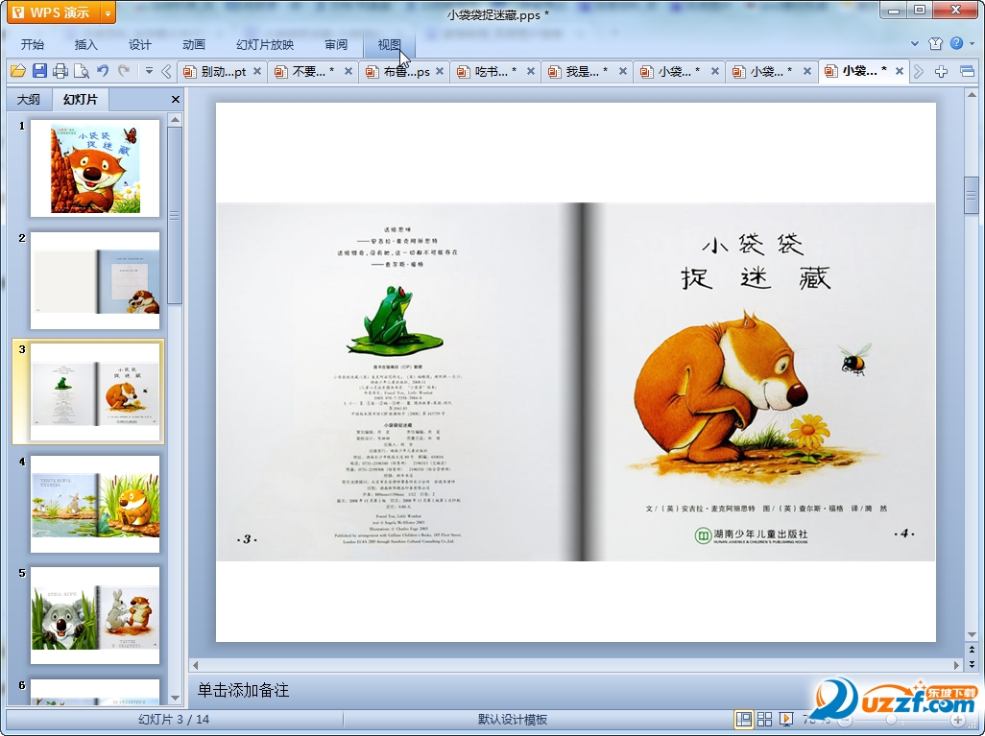Viewport: 985px width, 736px height.
Task: Add a new document tab
Action: pyautogui.click(x=941, y=72)
